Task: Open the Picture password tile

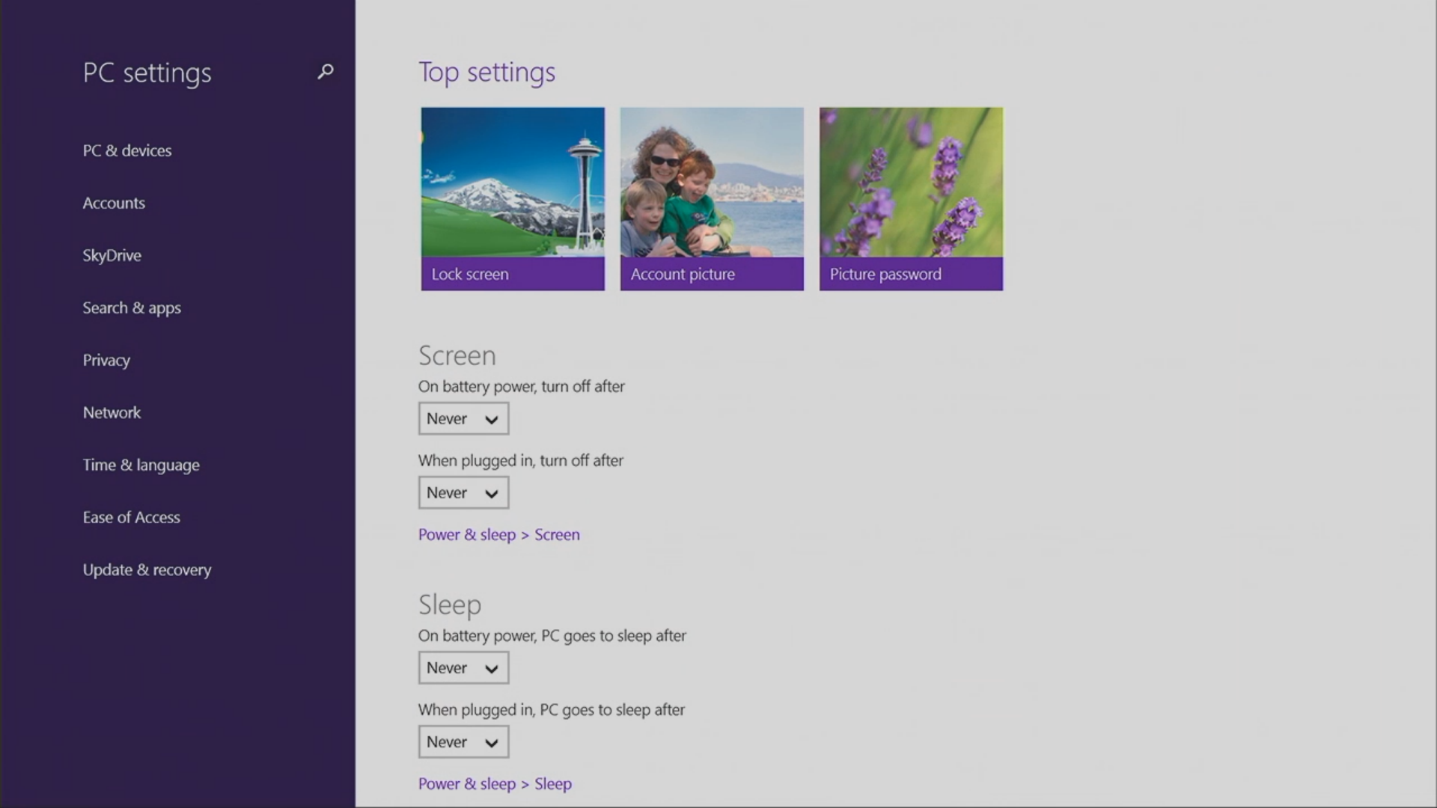Action: pos(911,199)
